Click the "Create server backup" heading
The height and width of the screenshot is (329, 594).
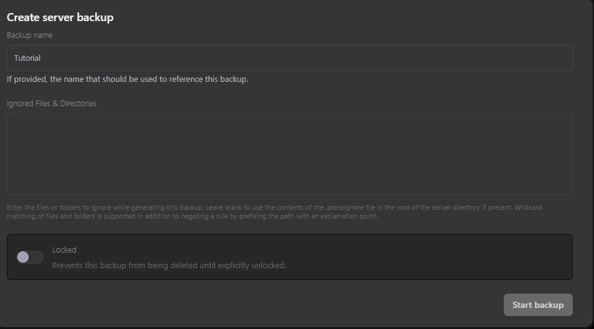click(x=60, y=17)
